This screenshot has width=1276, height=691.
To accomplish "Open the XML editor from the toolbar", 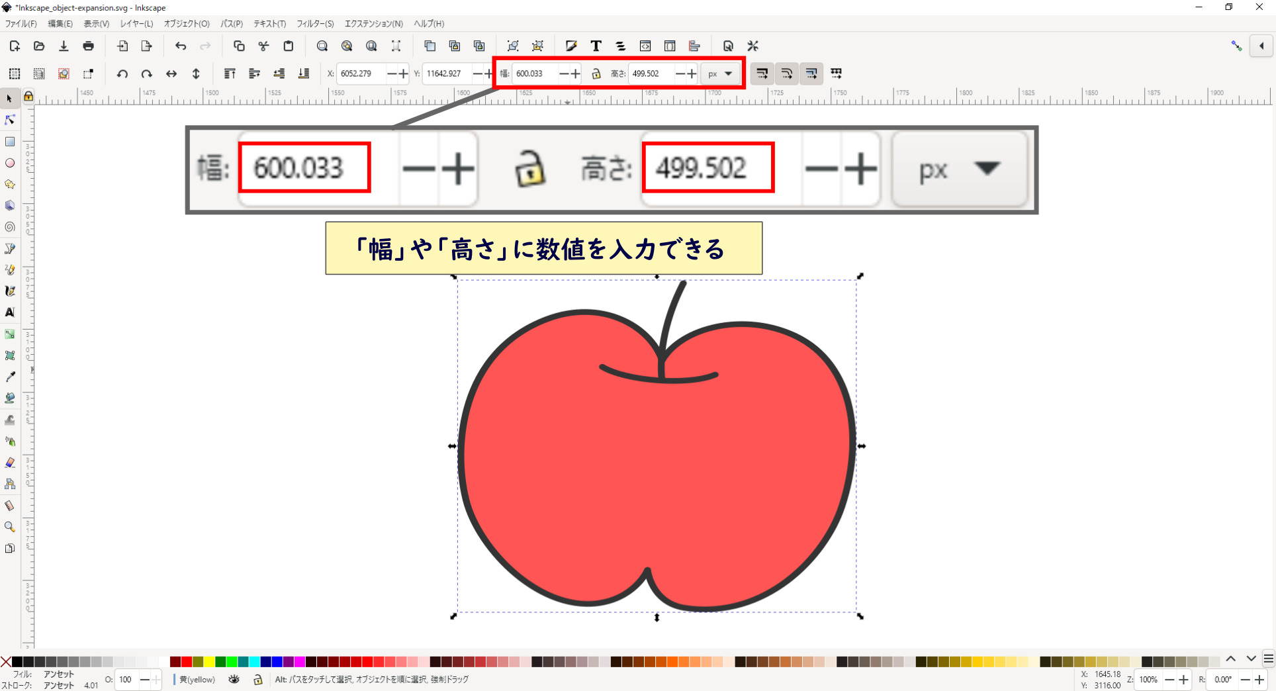I will coord(645,46).
